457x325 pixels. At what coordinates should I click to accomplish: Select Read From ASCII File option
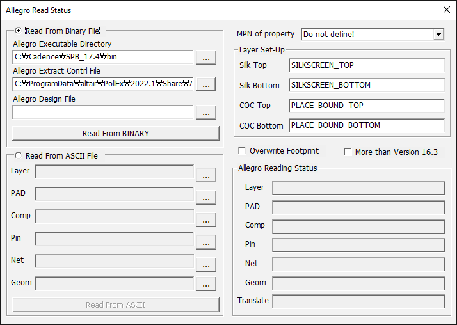coord(18,155)
